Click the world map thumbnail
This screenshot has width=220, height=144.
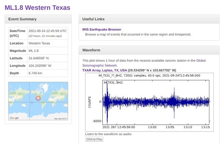click(x=38, y=101)
